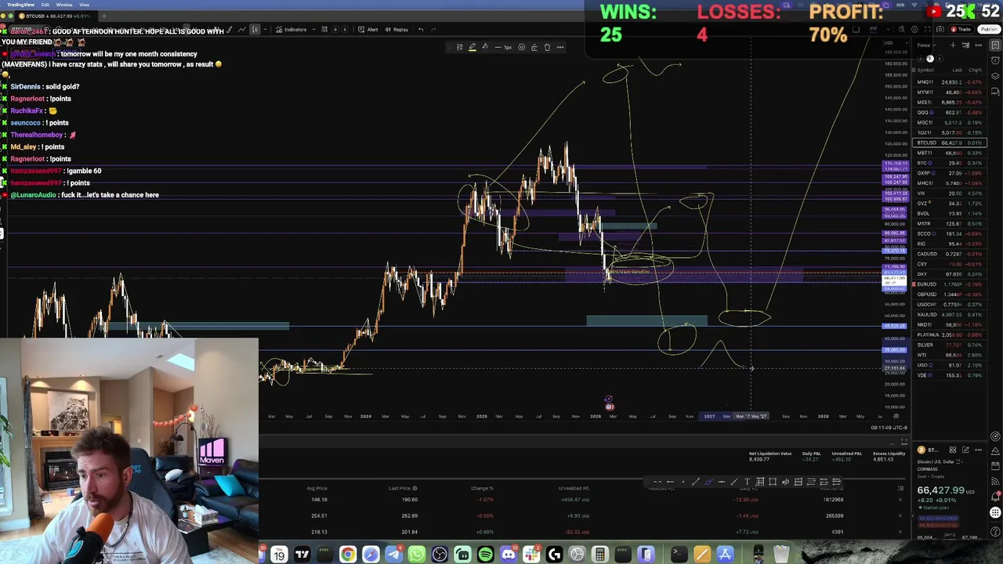
Task: Close the position with quantity 1812968
Action: 900,499
